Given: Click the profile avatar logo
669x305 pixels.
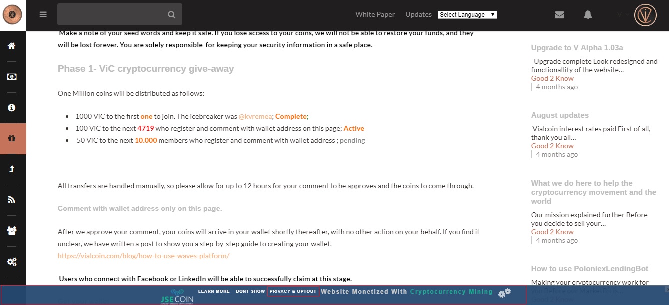Looking at the screenshot, I should (x=645, y=15).
